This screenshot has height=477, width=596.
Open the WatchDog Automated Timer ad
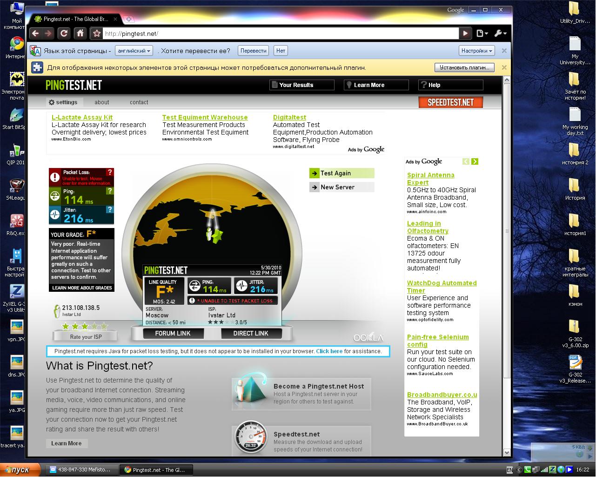point(442,287)
